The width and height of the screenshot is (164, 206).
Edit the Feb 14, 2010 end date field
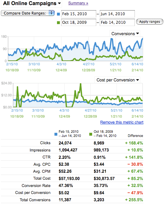click(117, 23)
